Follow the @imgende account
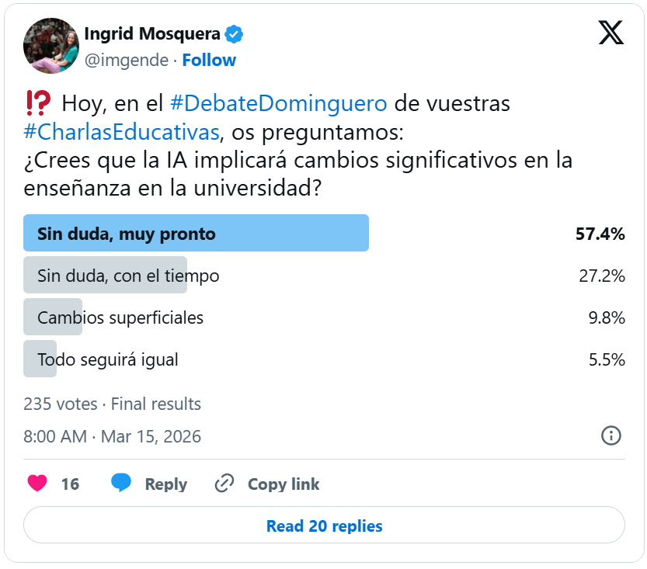The width and height of the screenshot is (647, 569). point(209,60)
